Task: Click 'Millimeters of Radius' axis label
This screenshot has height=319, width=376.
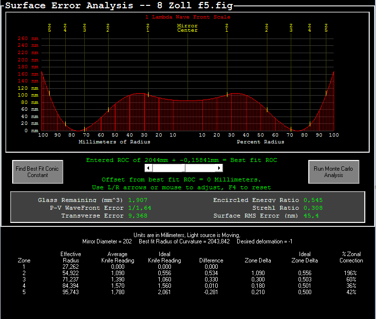Action: pyautogui.click(x=114, y=142)
